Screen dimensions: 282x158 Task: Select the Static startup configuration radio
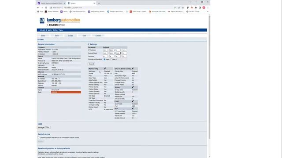104,59
